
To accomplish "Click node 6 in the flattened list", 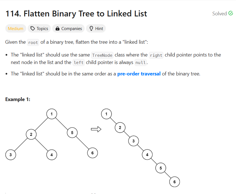I will click(x=175, y=182).
